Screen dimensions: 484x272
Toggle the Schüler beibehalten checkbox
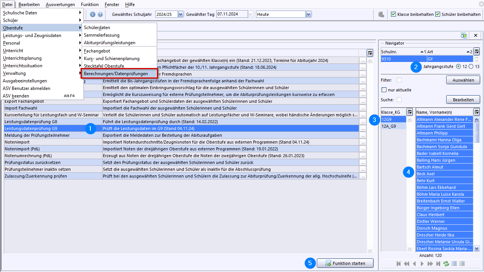[438, 14]
